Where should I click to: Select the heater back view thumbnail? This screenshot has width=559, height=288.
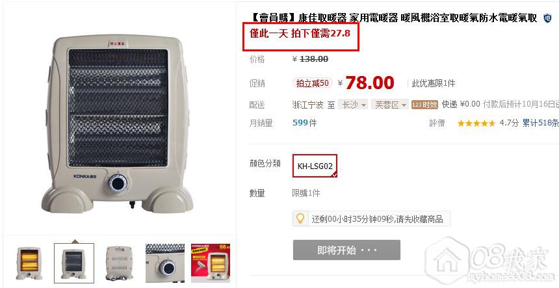click(120, 263)
